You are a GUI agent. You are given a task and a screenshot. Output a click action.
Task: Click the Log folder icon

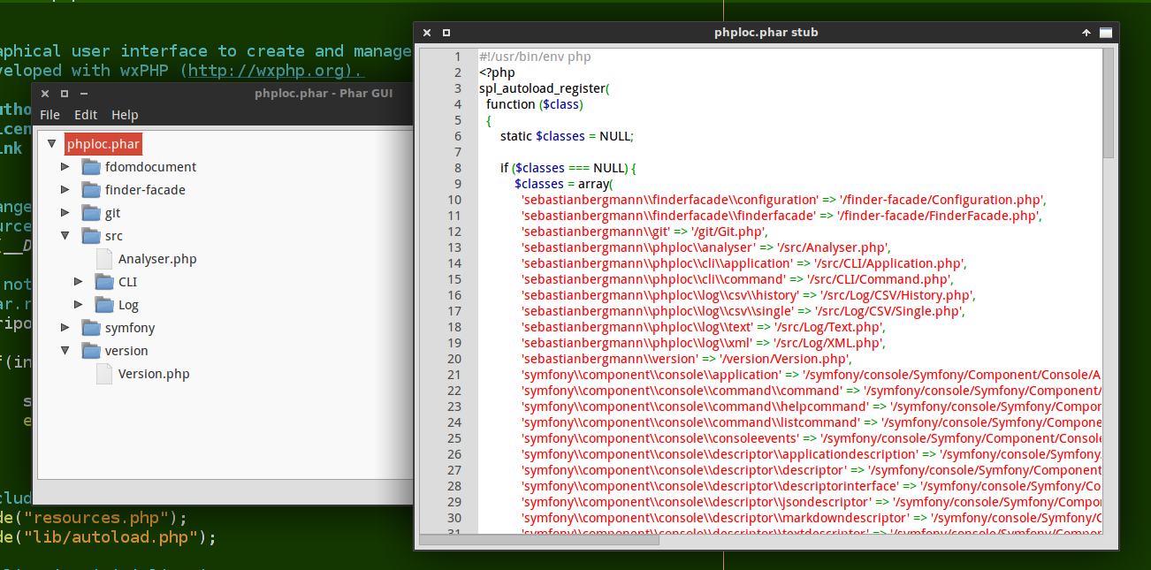click(103, 304)
